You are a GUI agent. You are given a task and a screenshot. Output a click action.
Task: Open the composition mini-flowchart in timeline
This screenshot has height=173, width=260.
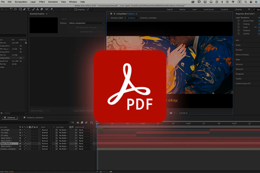point(73,122)
